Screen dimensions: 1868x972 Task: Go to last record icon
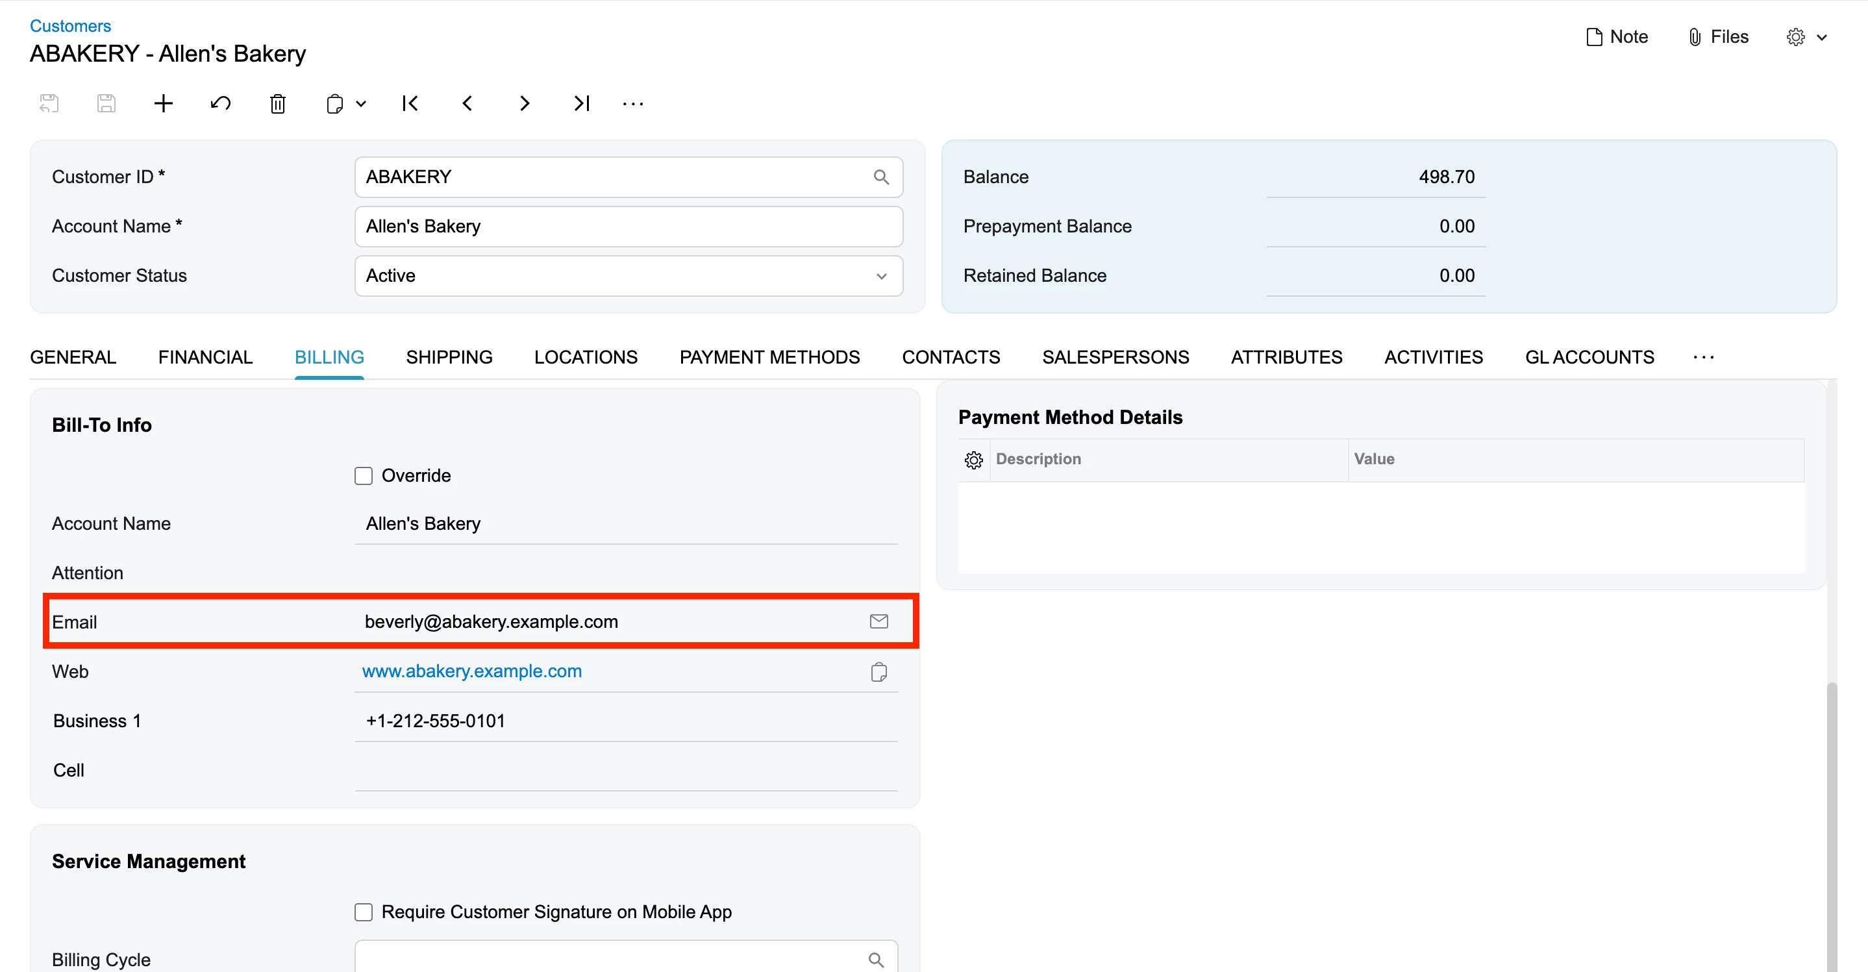pyautogui.click(x=582, y=104)
